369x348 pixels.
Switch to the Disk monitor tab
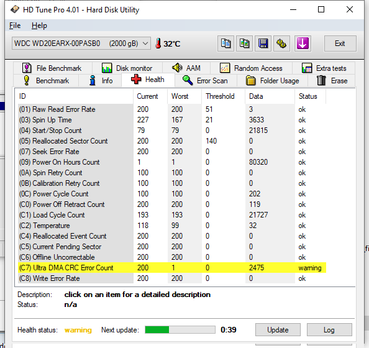127,68
